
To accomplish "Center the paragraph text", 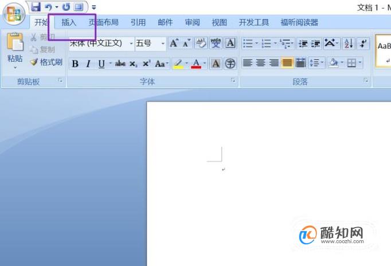I will tap(261, 63).
